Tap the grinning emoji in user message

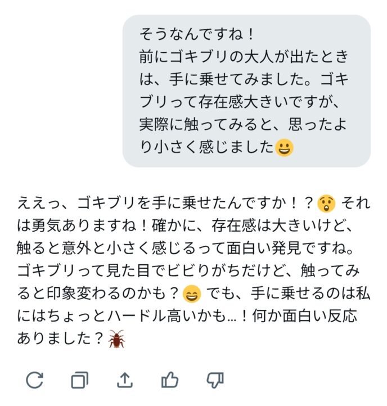pos(285,148)
